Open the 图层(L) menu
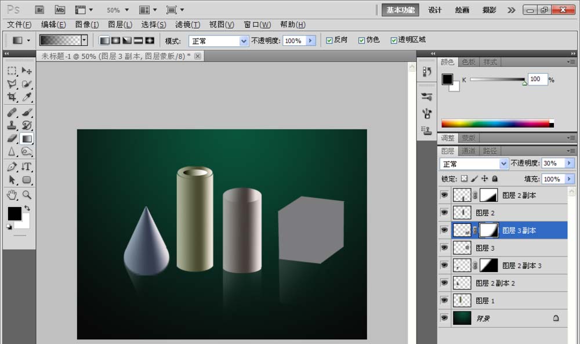Screen dimensions: 580x344 120,25
